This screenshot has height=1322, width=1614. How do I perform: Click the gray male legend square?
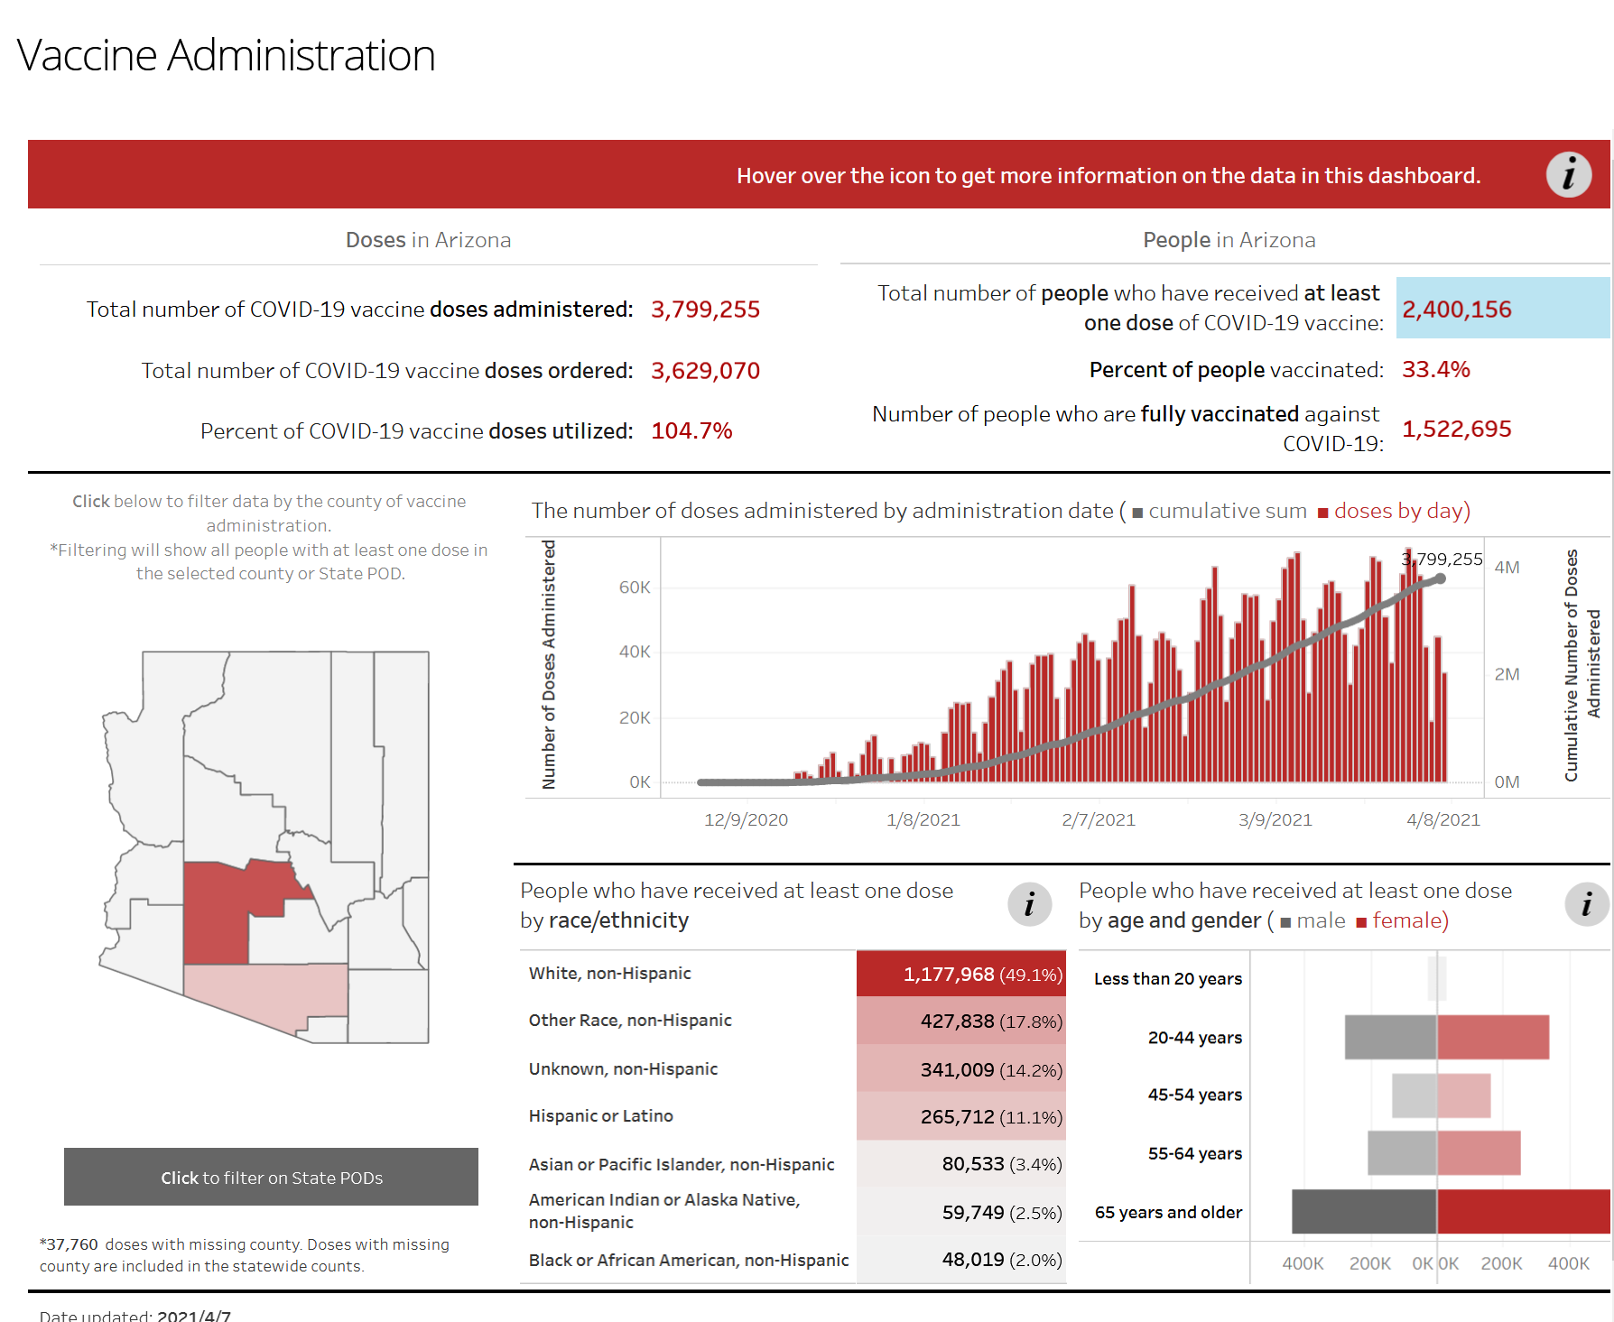[1285, 922]
